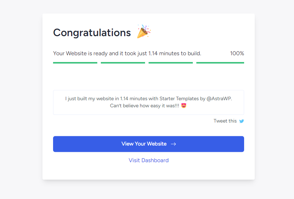Click the arrow icon on View Your Website
The width and height of the screenshot is (294, 199).
pyautogui.click(x=173, y=144)
